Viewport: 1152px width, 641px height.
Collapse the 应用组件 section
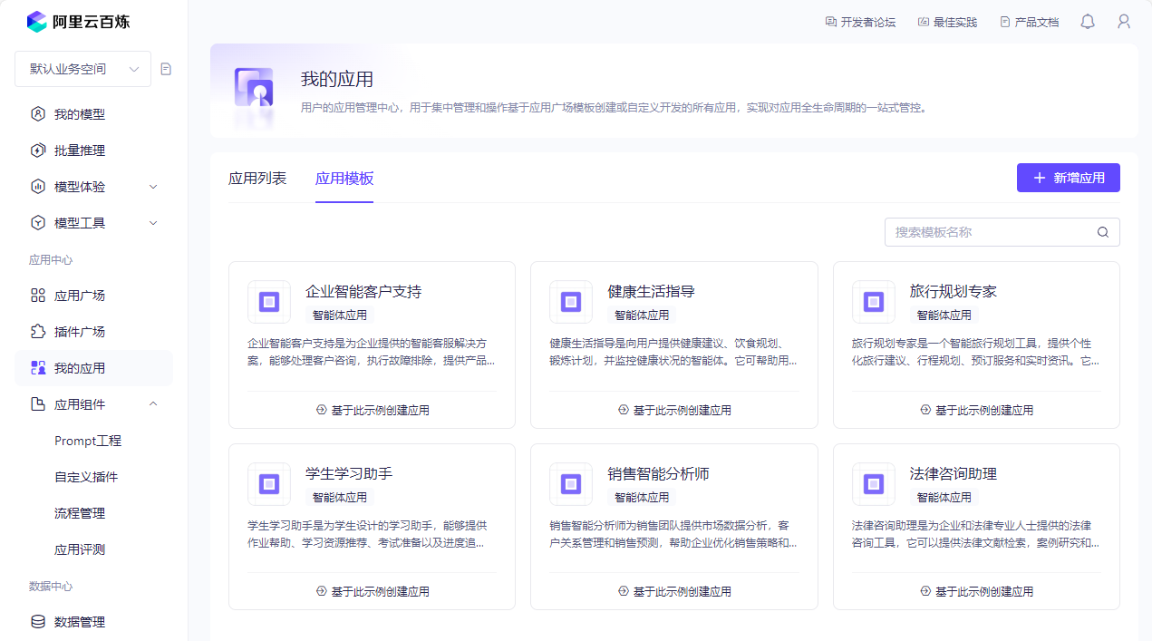(153, 403)
